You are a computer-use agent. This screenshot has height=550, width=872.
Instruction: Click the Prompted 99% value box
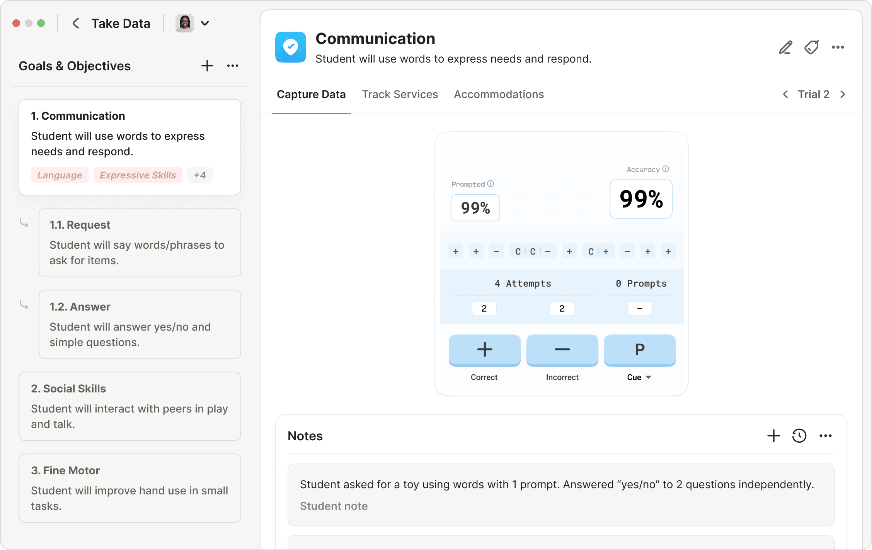pyautogui.click(x=475, y=208)
